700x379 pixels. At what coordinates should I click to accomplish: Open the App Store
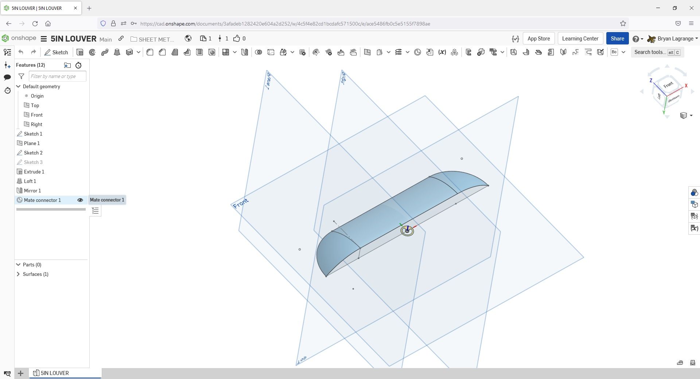538,39
